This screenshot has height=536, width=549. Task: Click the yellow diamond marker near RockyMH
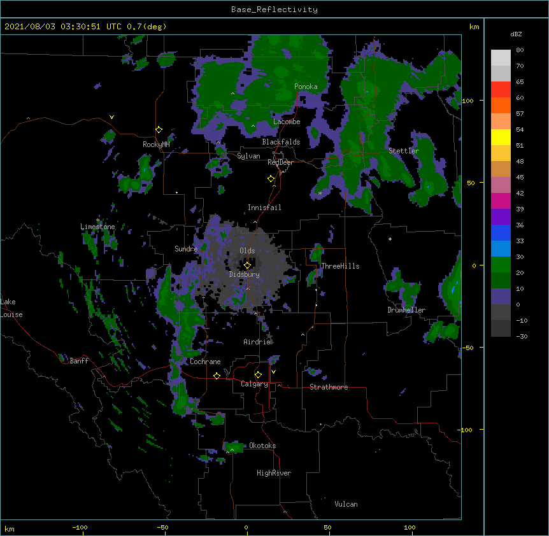pyautogui.click(x=159, y=130)
